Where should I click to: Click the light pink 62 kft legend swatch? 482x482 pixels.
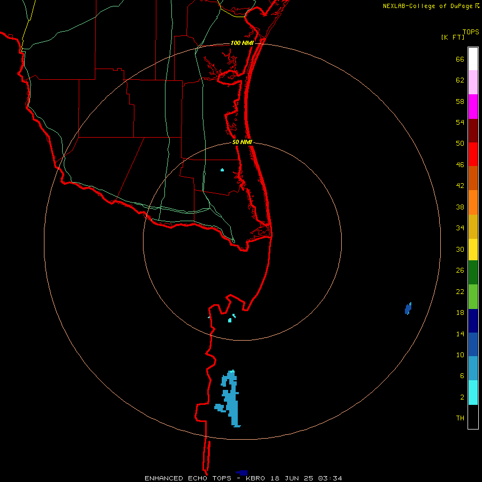click(473, 82)
